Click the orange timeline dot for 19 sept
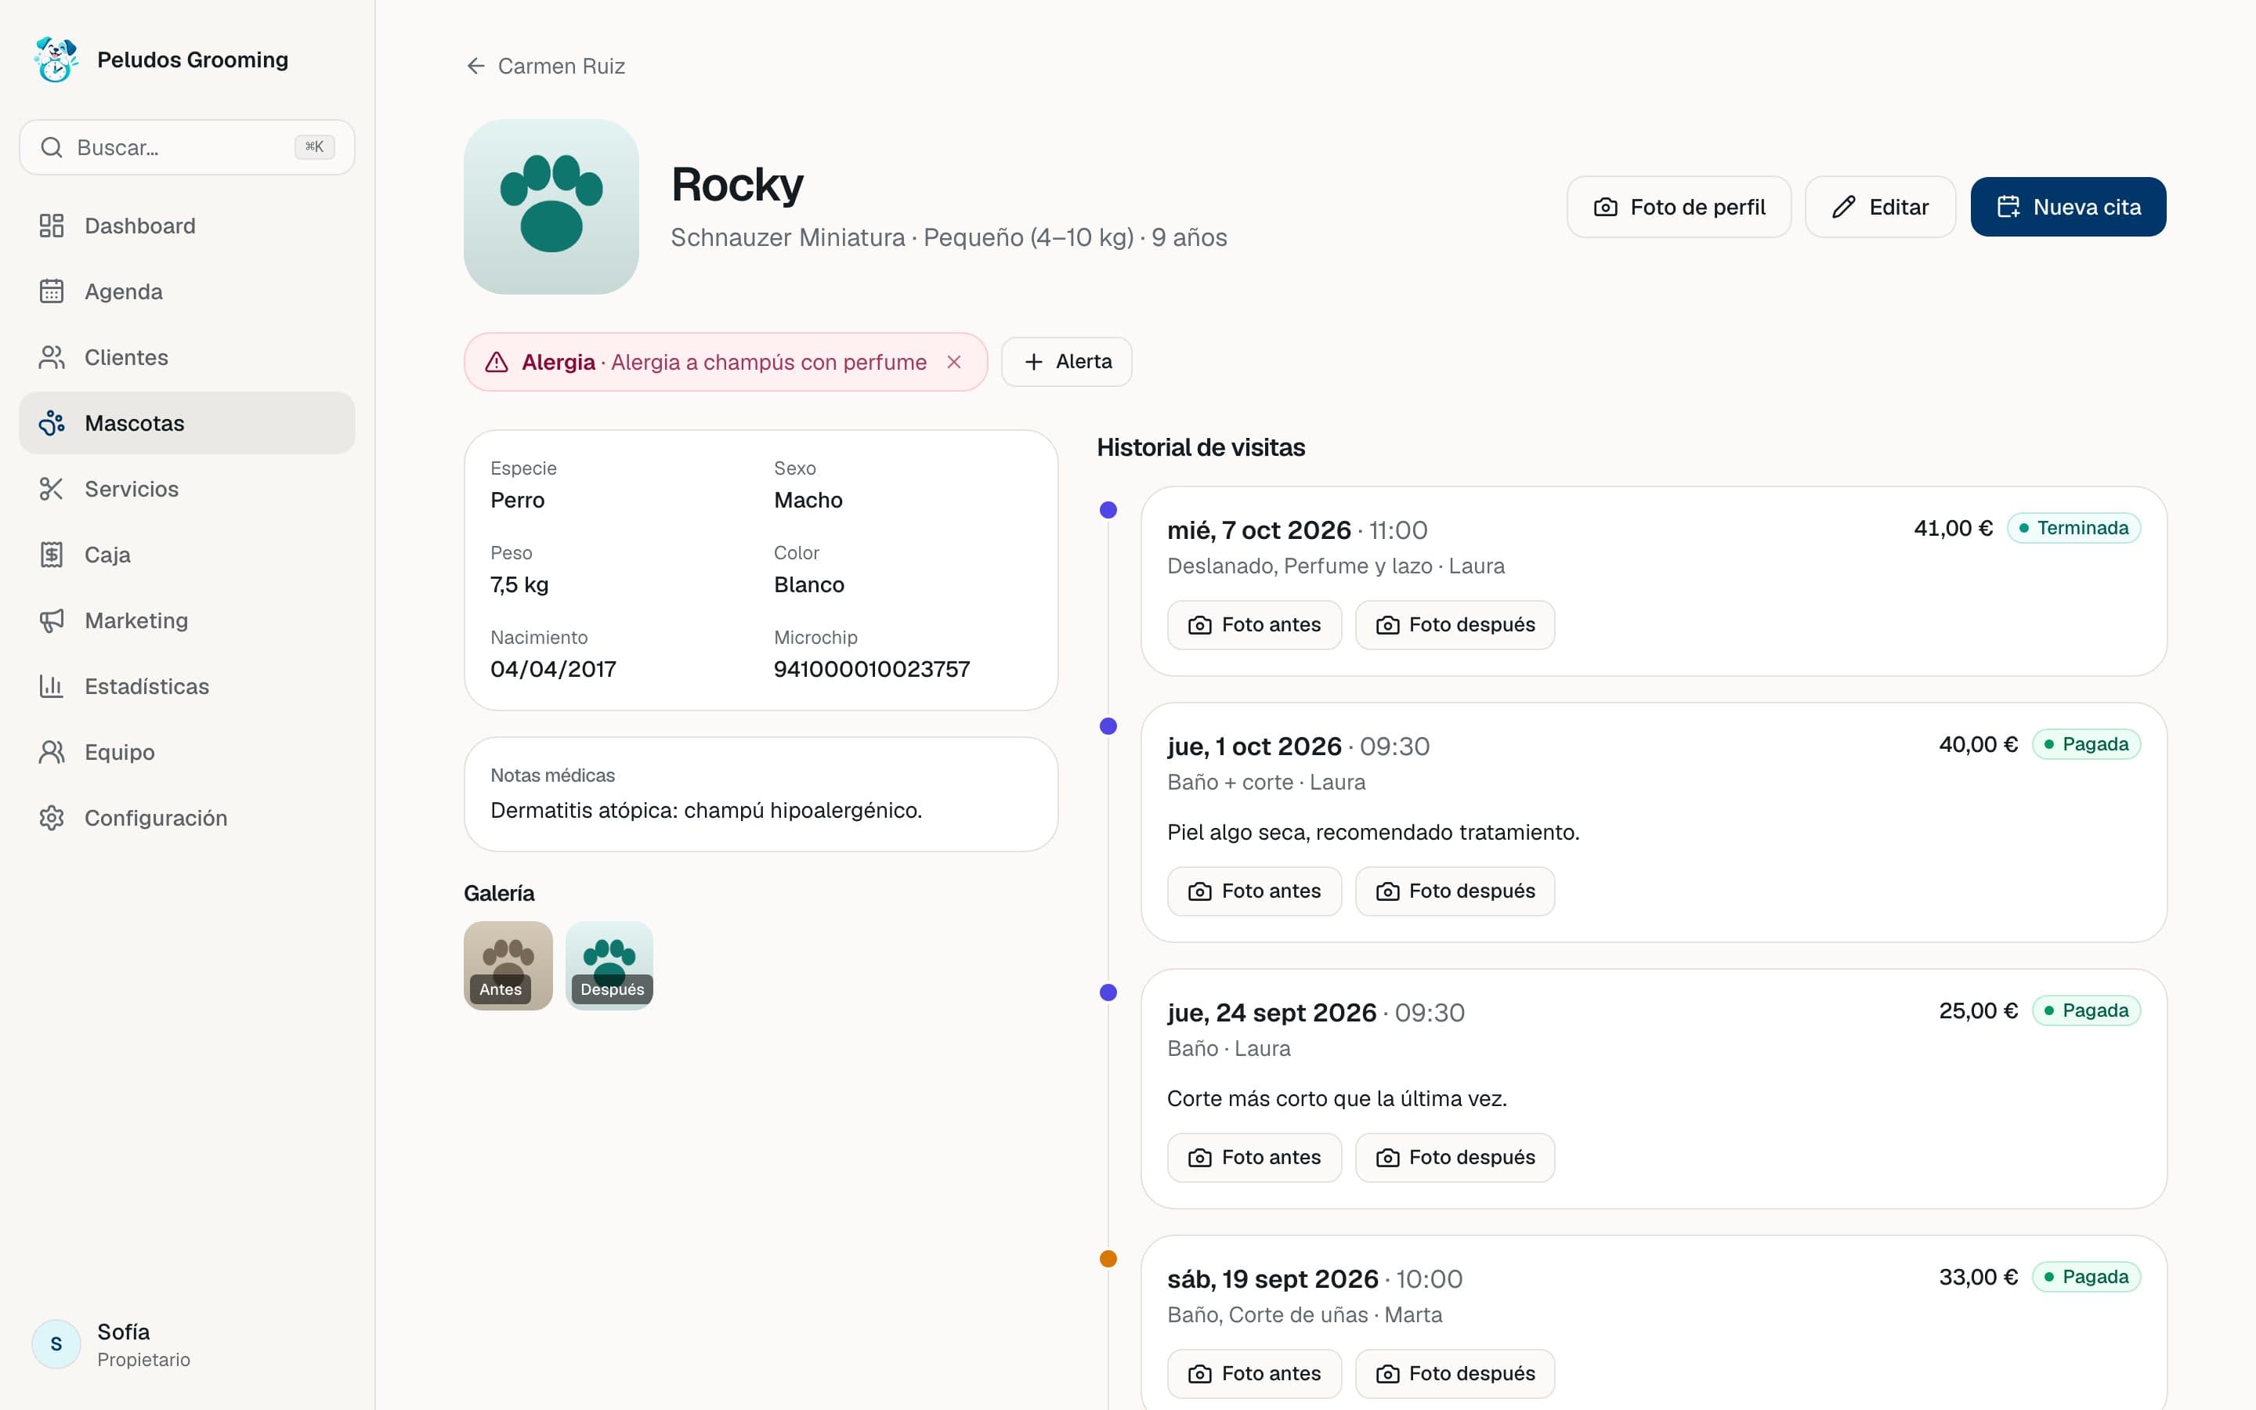 tap(1108, 1259)
